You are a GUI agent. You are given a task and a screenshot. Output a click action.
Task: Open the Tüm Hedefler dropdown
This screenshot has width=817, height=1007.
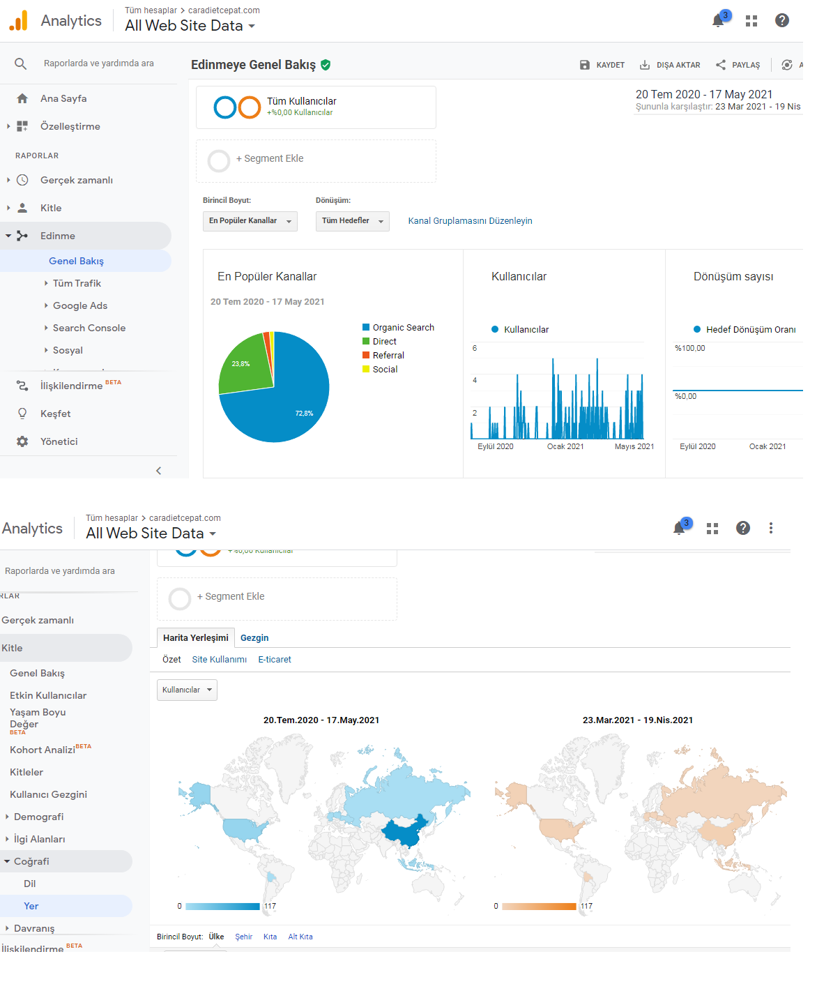(353, 221)
